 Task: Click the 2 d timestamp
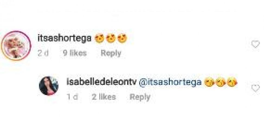[x=43, y=53]
